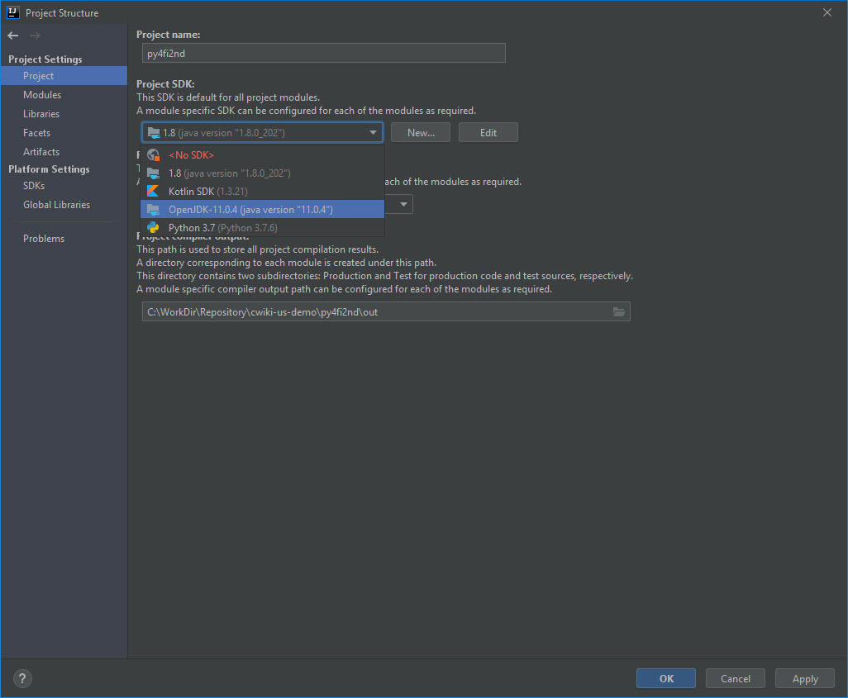Click the Project name: label

coord(168,35)
